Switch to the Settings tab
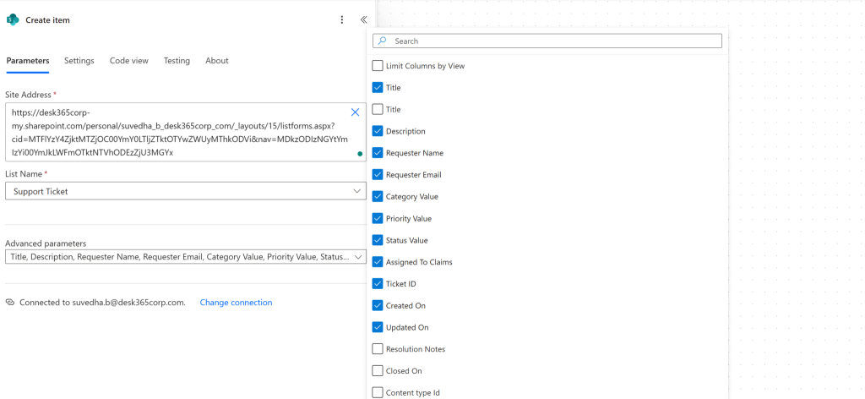The width and height of the screenshot is (865, 399). click(79, 61)
